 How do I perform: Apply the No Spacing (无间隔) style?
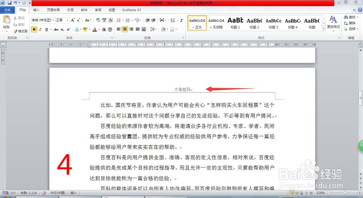click(216, 23)
